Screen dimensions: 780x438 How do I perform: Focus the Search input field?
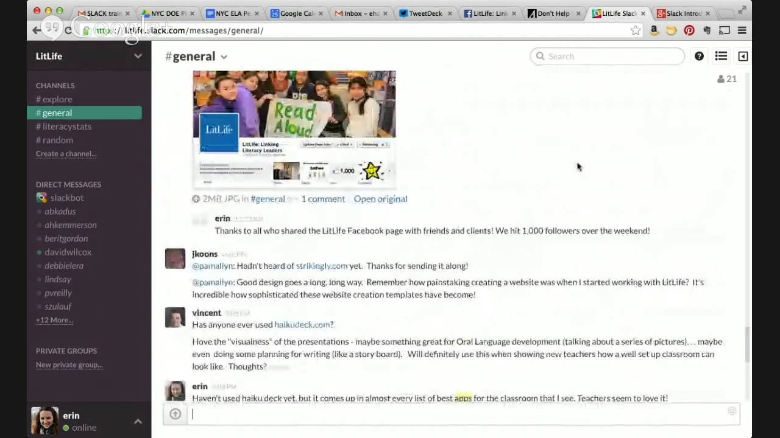(x=608, y=56)
